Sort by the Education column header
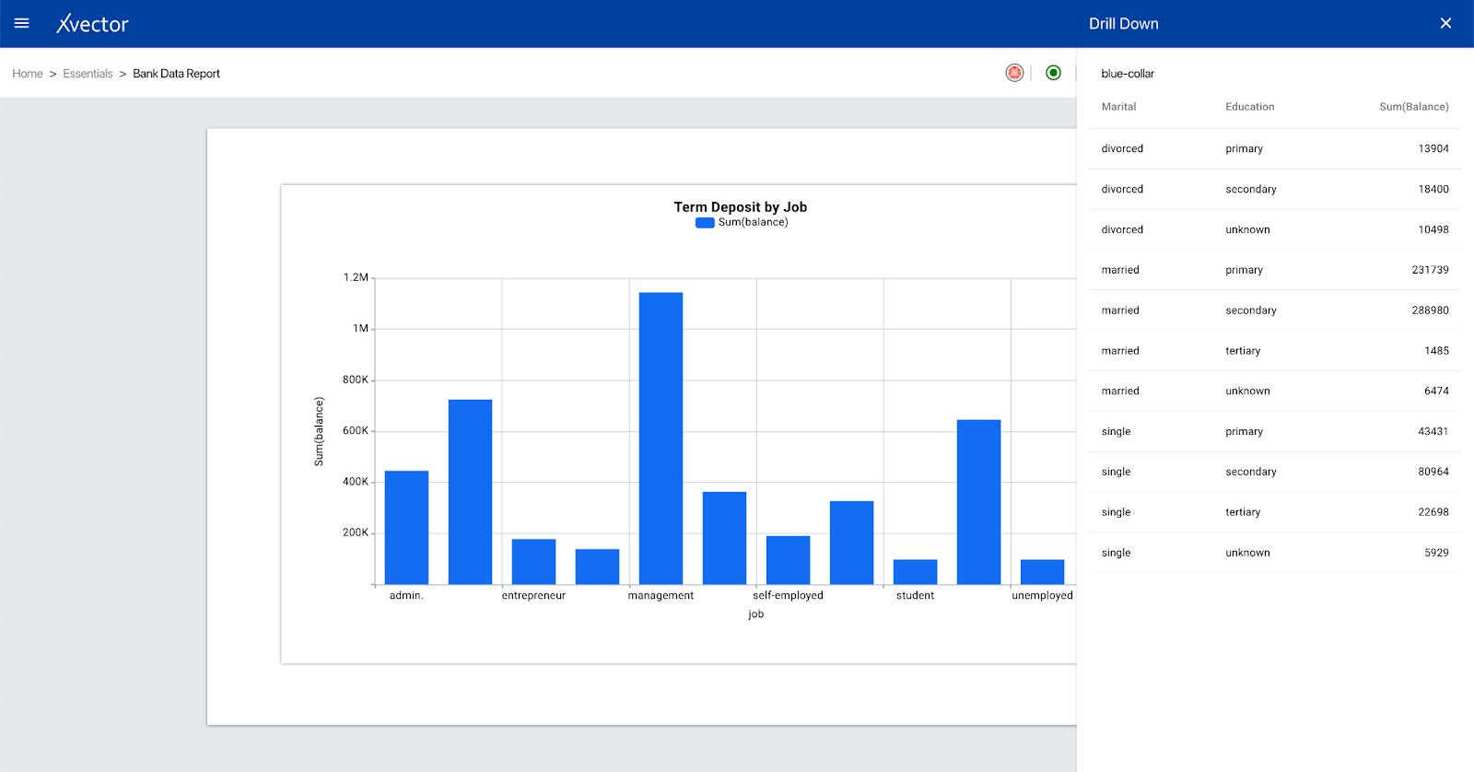This screenshot has height=772, width=1474. click(x=1249, y=107)
